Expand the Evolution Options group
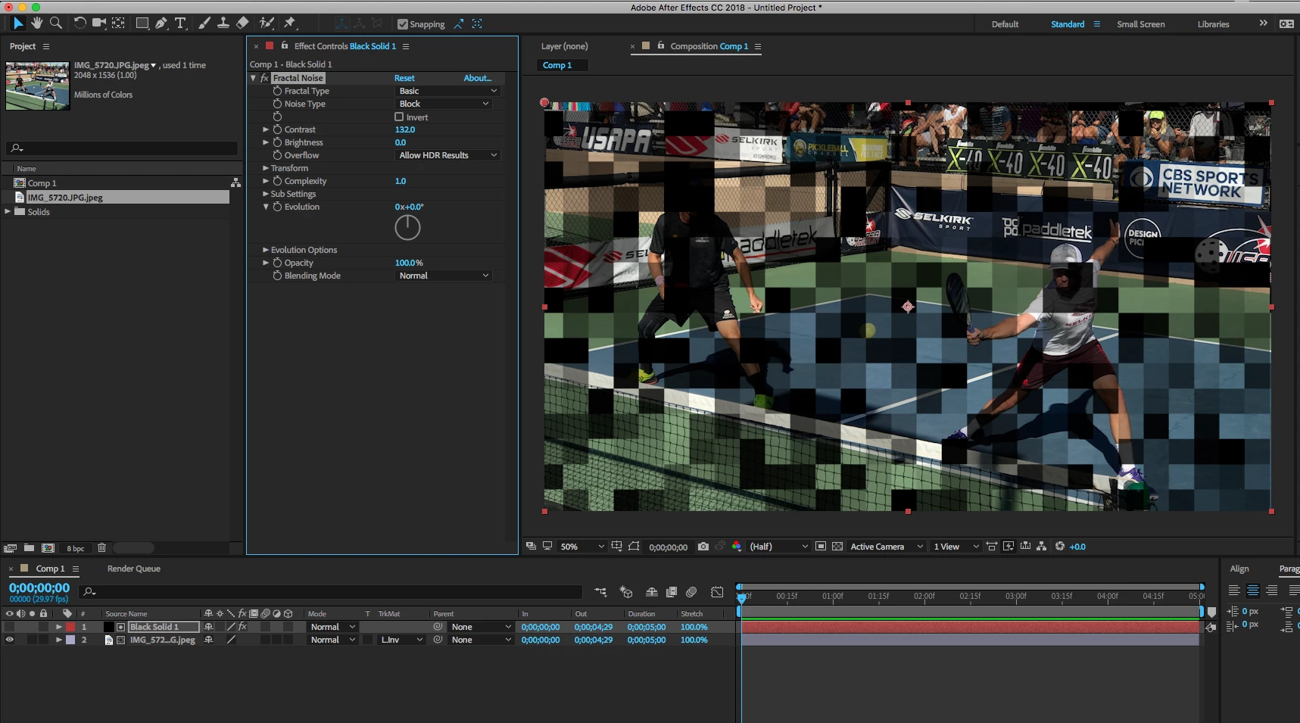 tap(266, 250)
